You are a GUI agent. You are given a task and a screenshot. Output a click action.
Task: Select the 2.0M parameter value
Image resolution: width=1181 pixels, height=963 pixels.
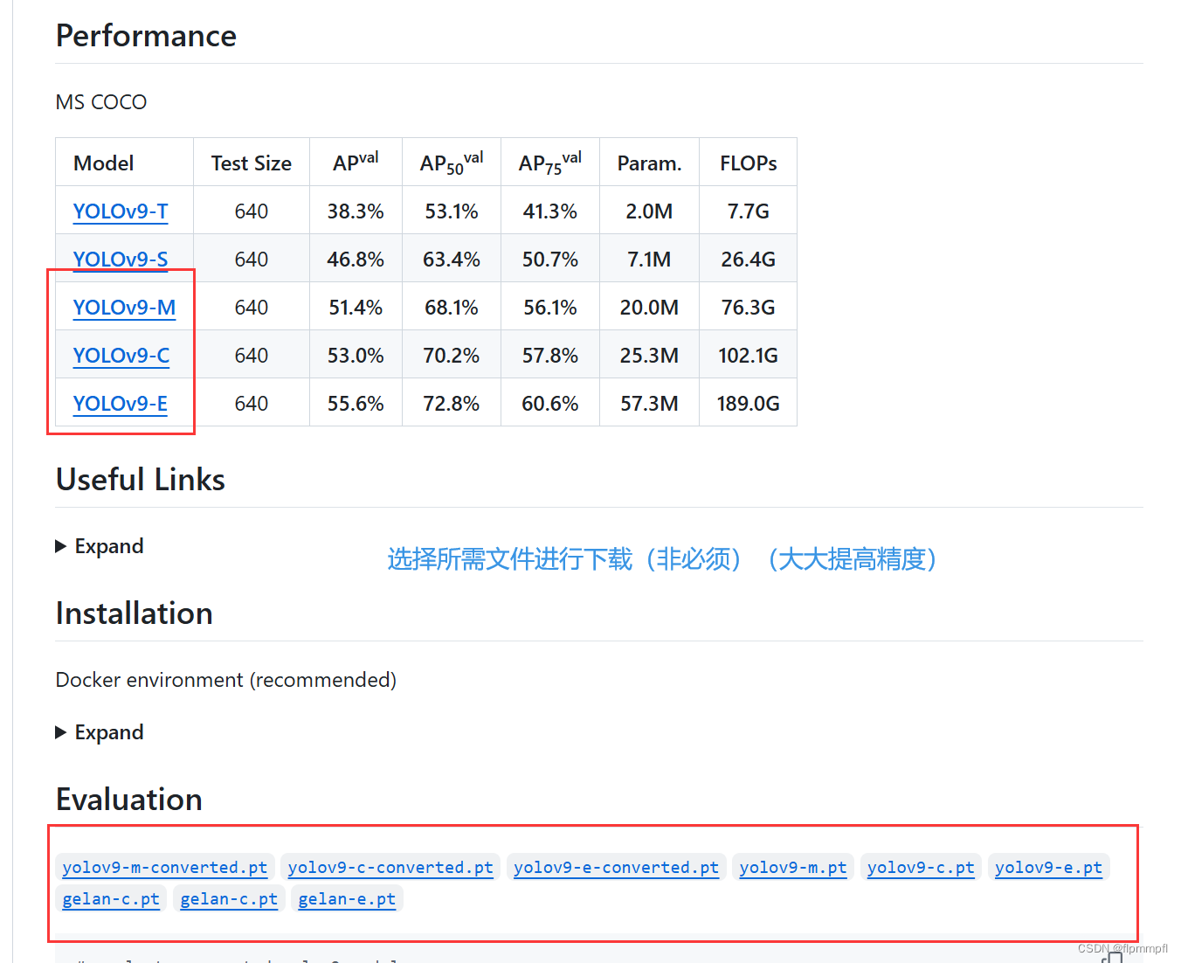[649, 211]
